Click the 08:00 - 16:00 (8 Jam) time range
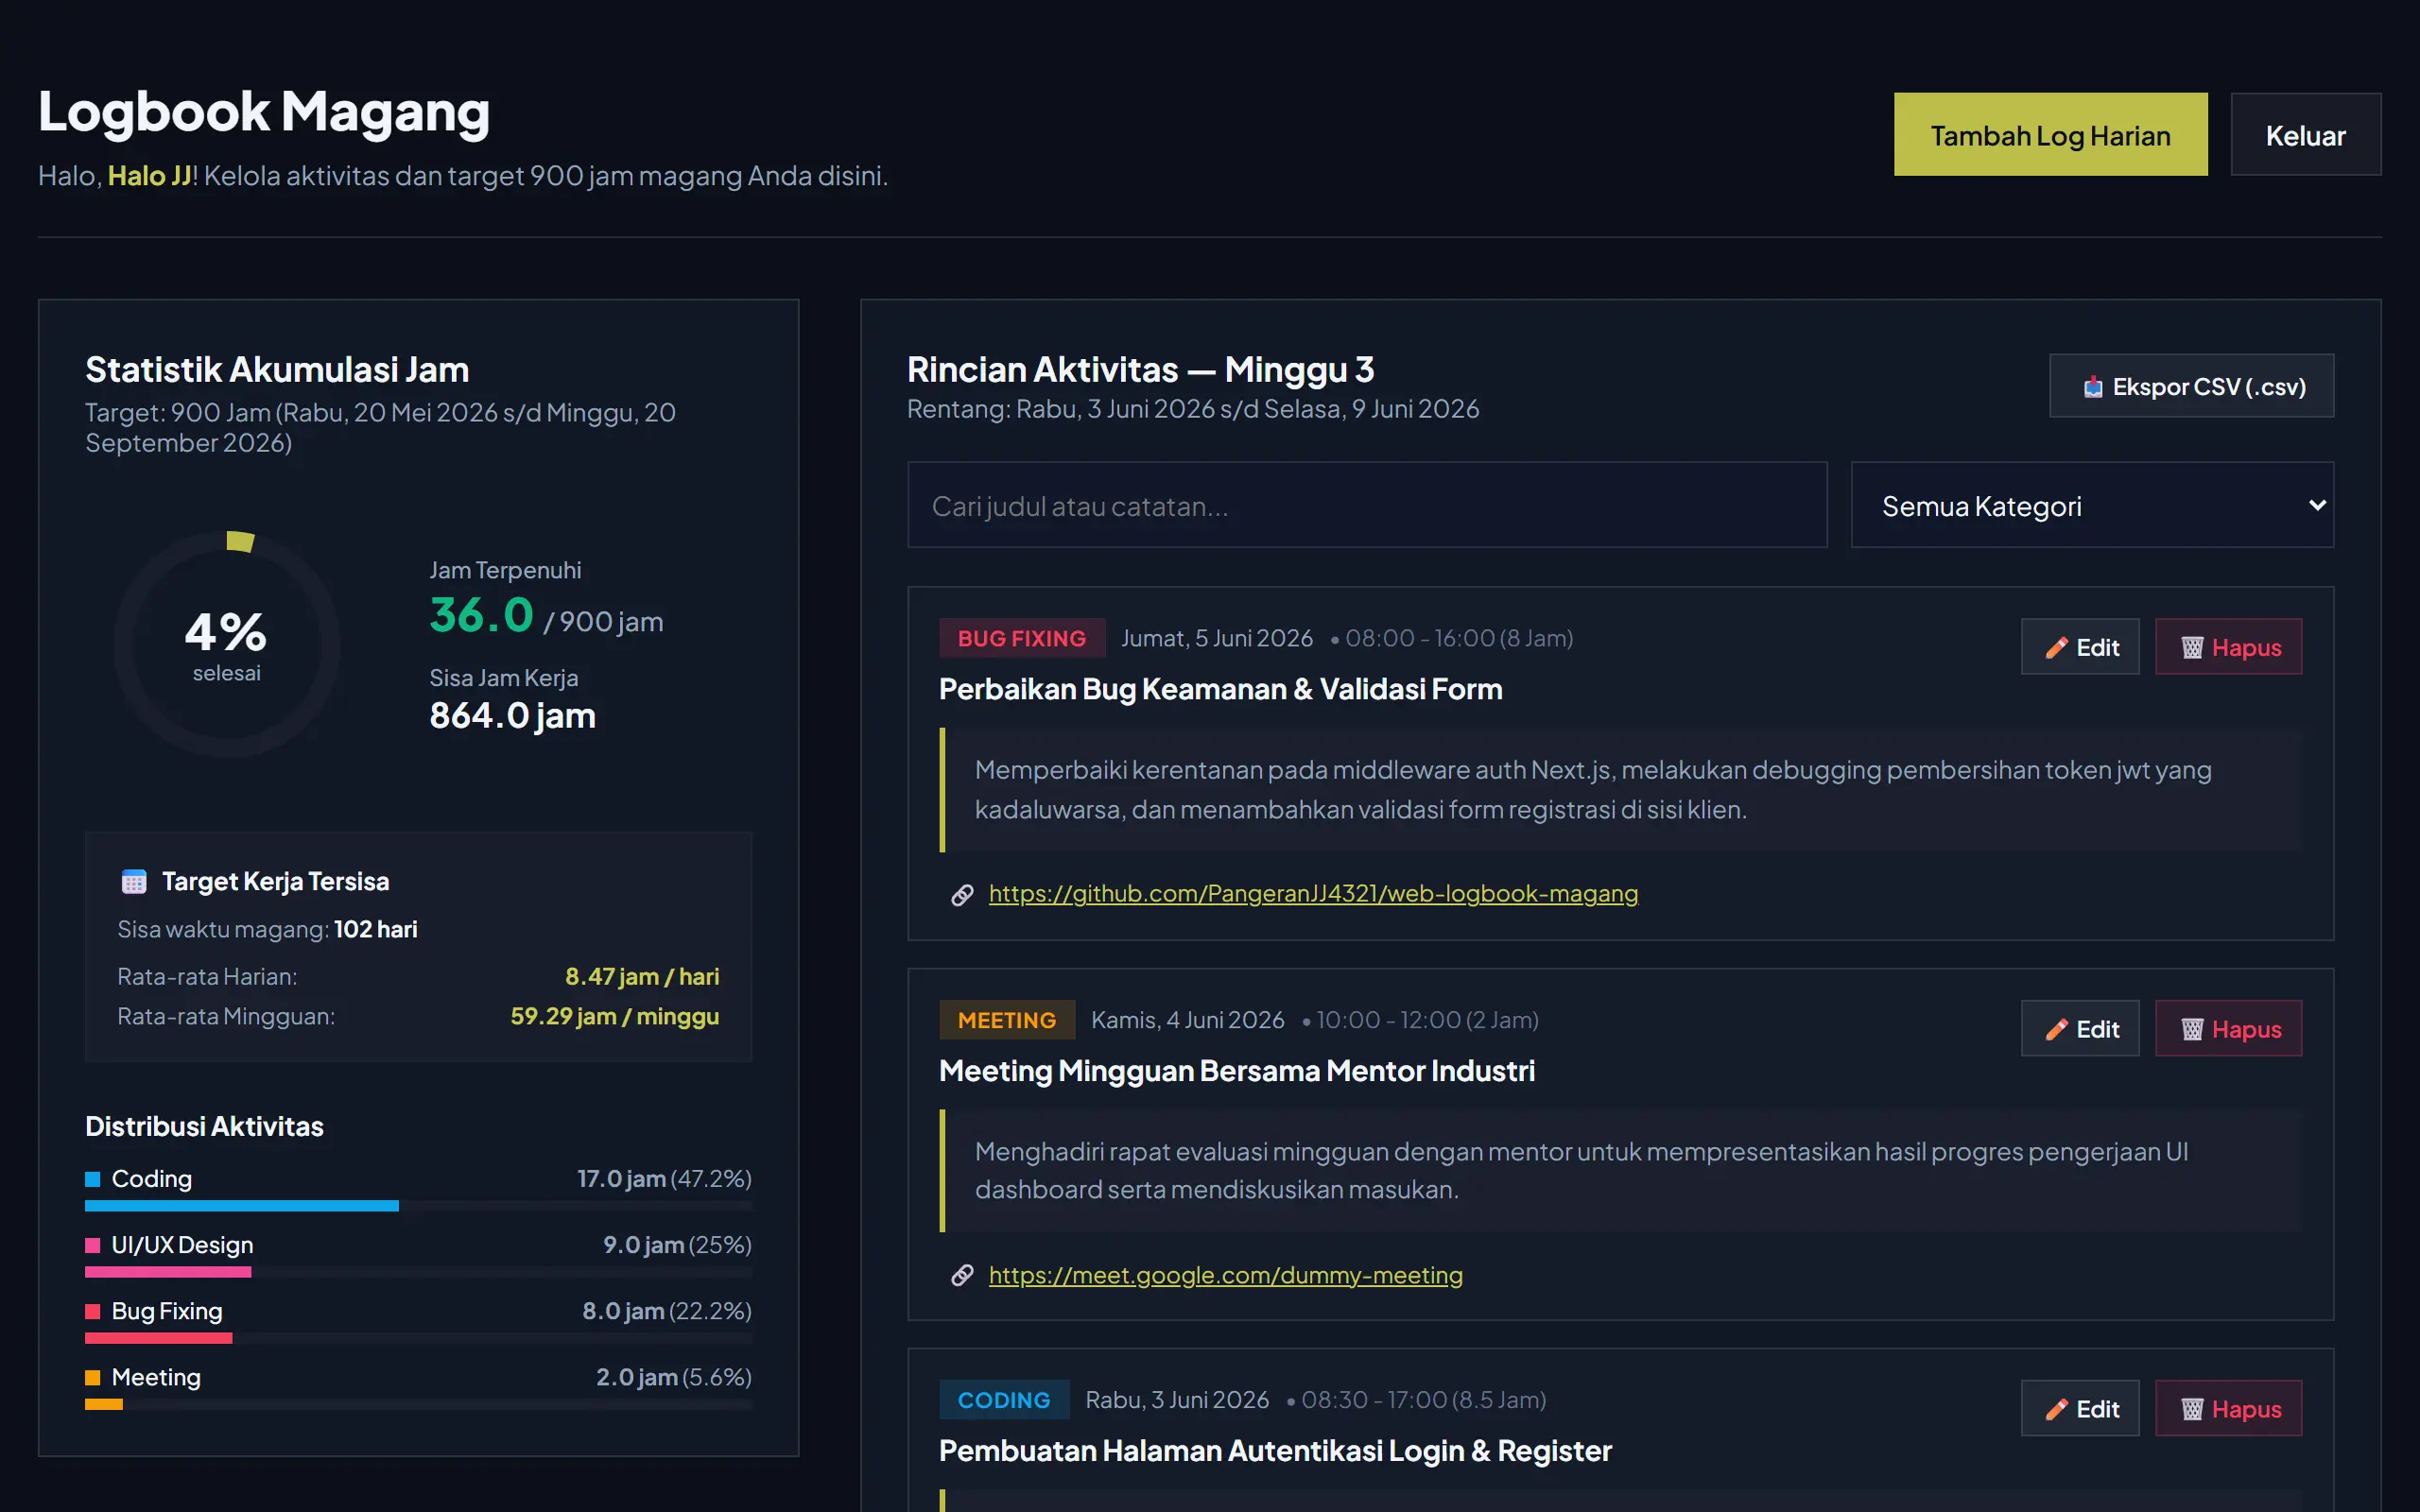Screen dimensions: 2420x1512 [1459, 638]
